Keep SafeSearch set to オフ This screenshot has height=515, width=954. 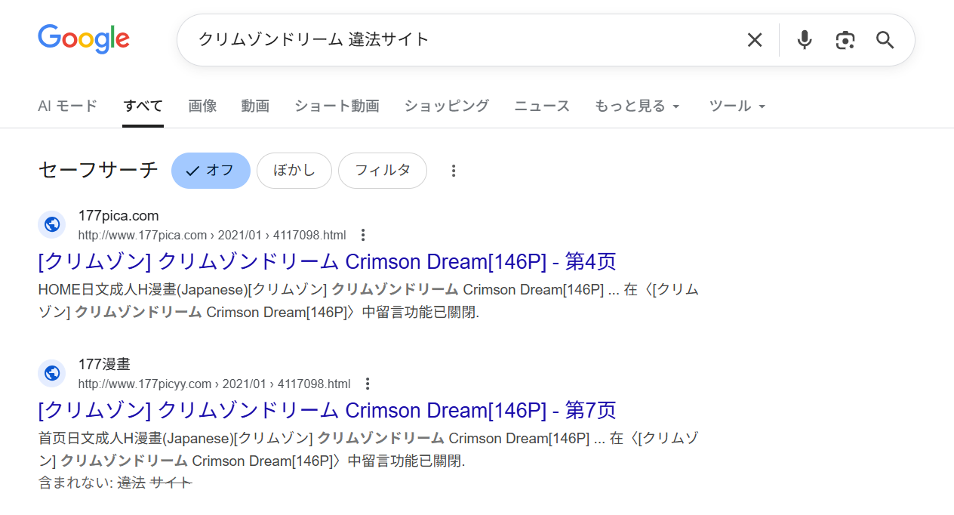[211, 171]
